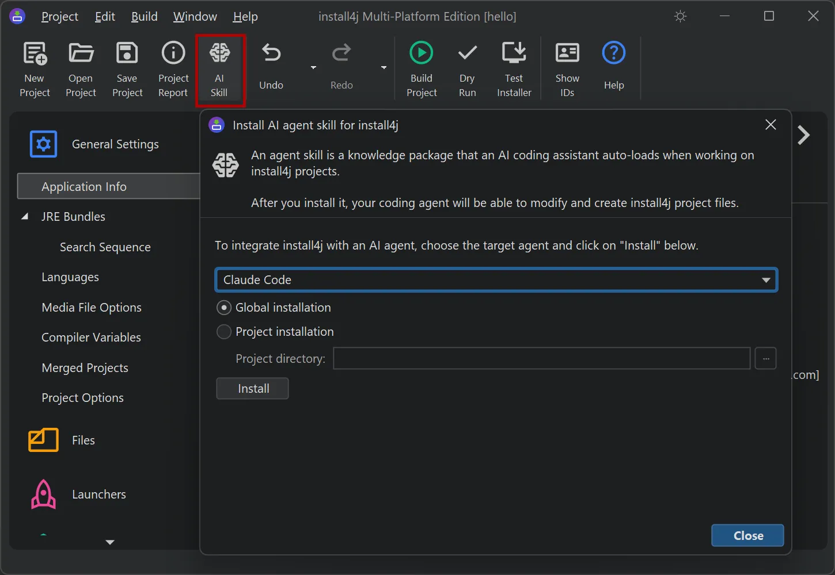Viewport: 835px width, 575px height.
Task: Click the right chevron arrow beside dialog
Action: tap(804, 135)
